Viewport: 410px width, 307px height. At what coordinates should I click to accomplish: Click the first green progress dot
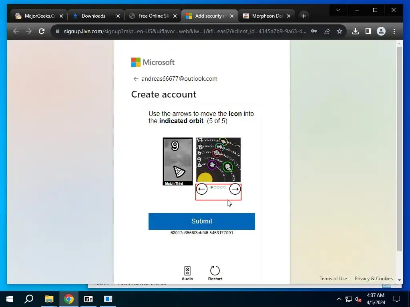click(x=211, y=187)
